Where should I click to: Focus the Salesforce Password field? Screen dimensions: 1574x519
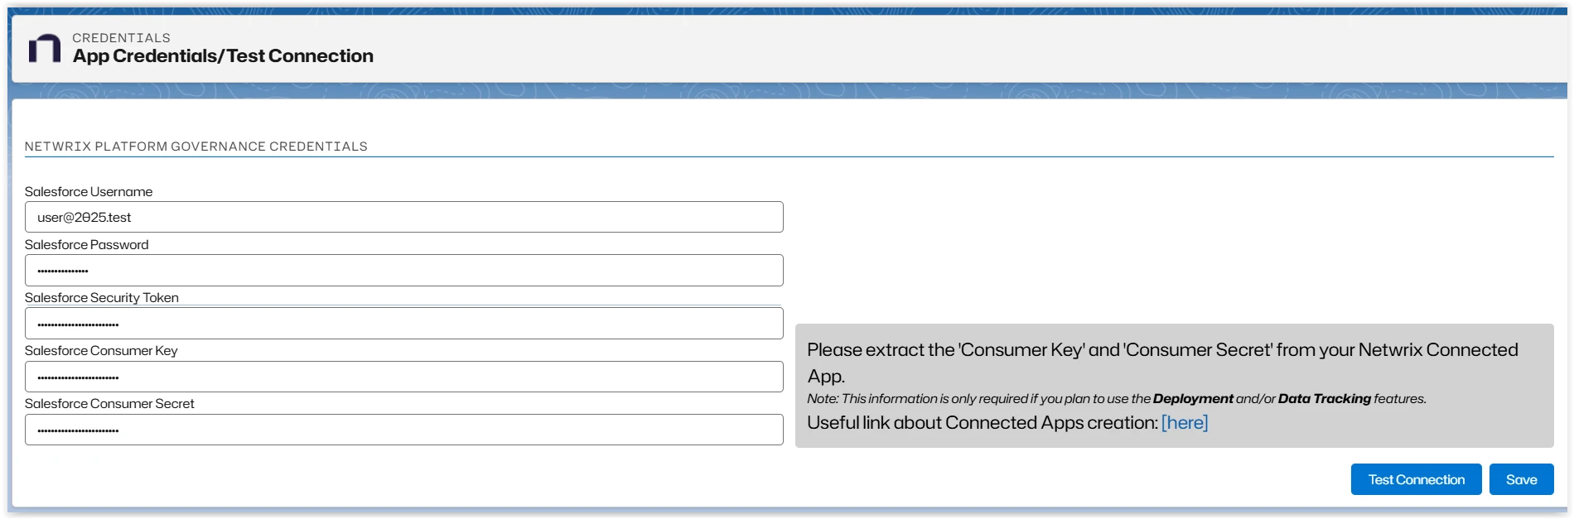tap(403, 271)
